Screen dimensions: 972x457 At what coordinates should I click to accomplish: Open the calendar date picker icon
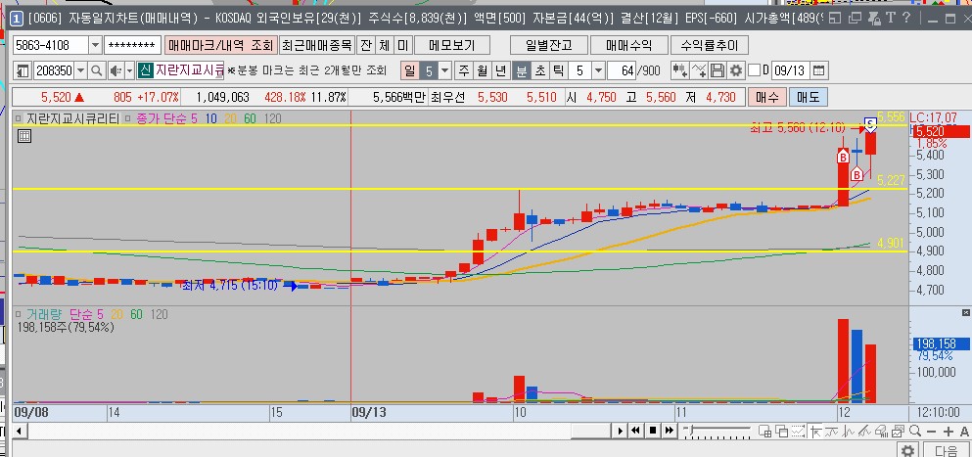point(819,70)
